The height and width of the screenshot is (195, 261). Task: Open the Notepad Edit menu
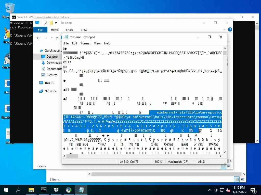75,43
